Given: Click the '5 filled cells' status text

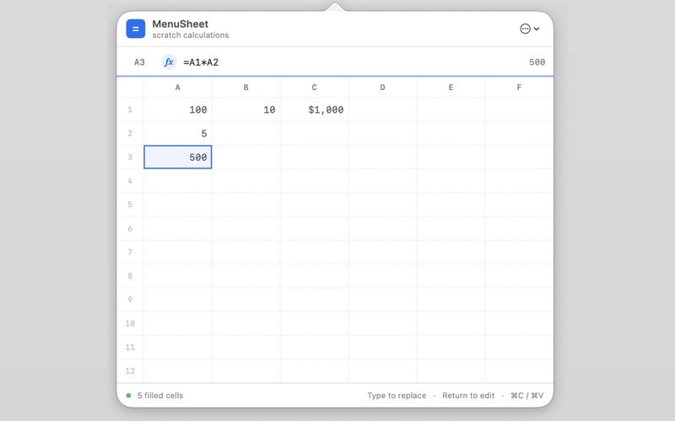Looking at the screenshot, I should [x=160, y=395].
